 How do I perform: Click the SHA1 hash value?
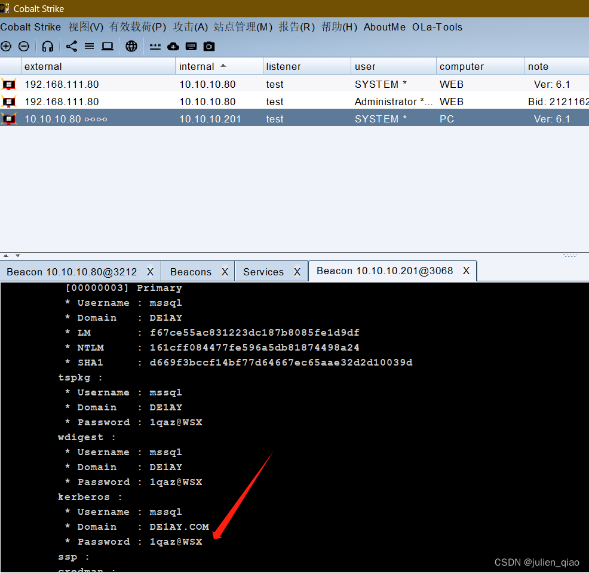(x=281, y=363)
